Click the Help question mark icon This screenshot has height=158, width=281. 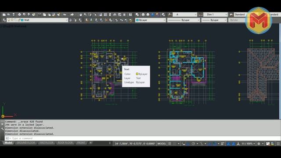coord(130,14)
